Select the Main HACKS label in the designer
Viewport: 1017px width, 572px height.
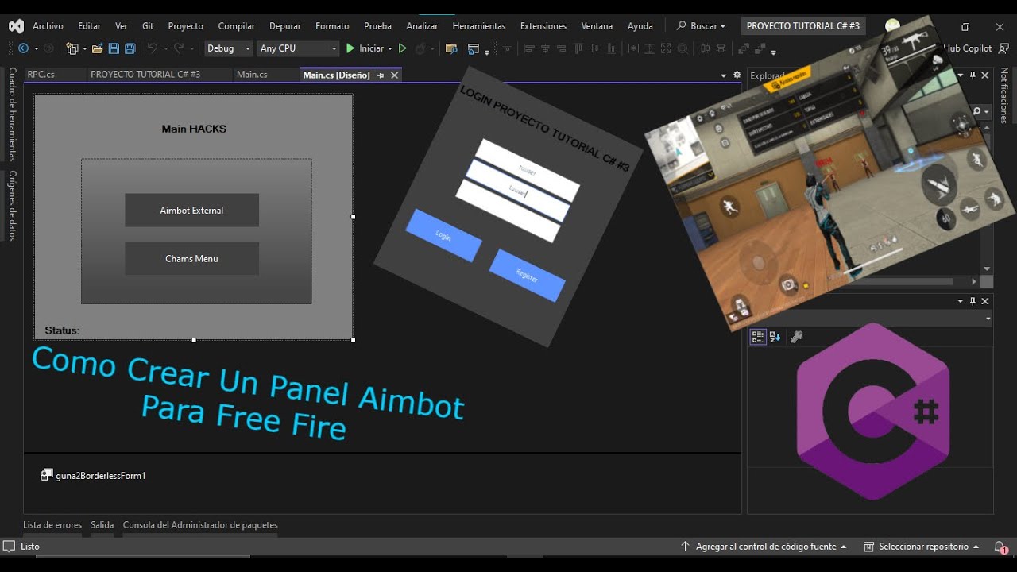click(x=194, y=129)
